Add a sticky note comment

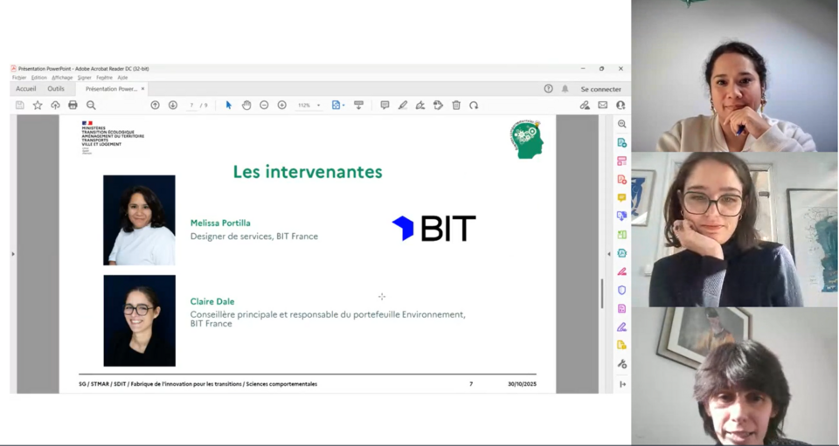(x=385, y=105)
